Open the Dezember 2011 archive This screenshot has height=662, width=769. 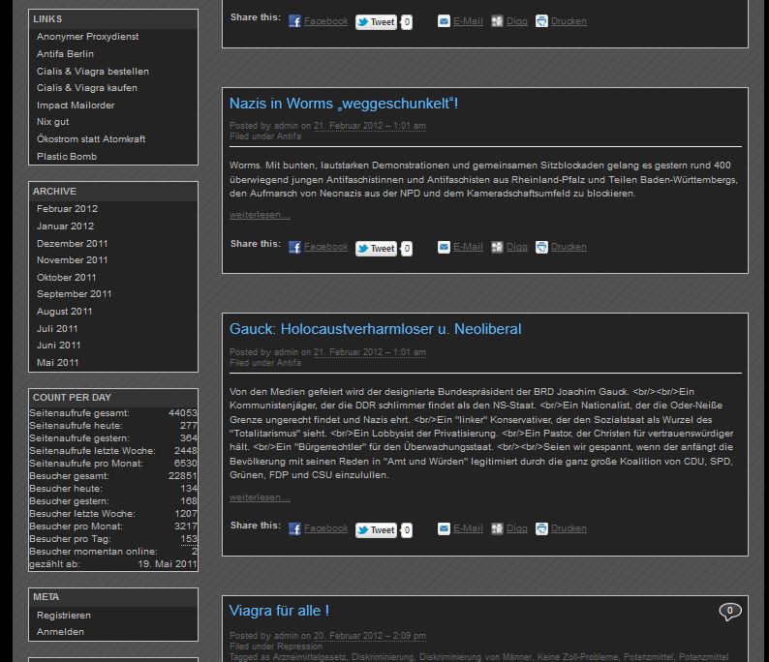(72, 244)
